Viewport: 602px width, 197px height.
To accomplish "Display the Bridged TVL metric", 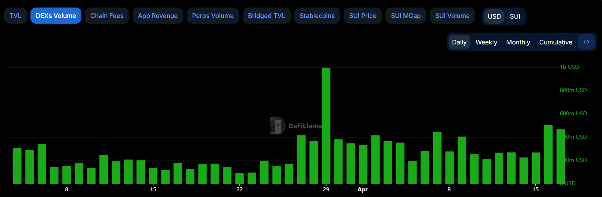I will coord(266,16).
